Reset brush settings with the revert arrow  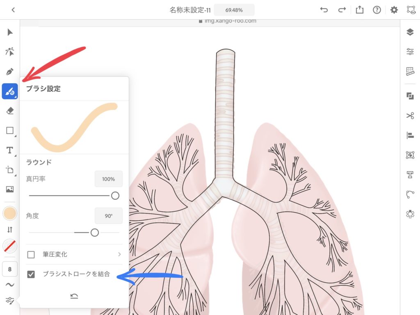tap(74, 296)
